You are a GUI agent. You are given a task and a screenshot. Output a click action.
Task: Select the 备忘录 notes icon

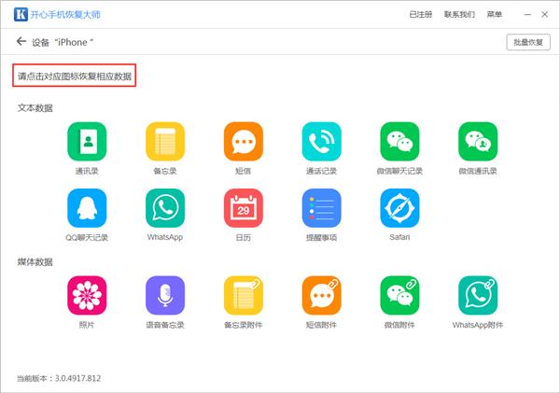coord(165,142)
